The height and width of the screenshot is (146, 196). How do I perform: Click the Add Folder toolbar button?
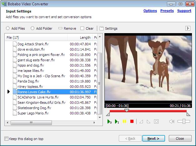point(41,28)
